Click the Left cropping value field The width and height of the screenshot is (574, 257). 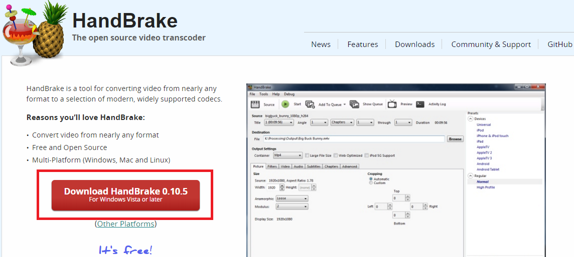(381, 206)
